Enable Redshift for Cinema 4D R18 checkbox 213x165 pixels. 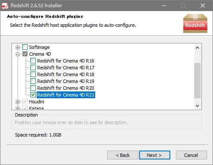tap(33, 74)
